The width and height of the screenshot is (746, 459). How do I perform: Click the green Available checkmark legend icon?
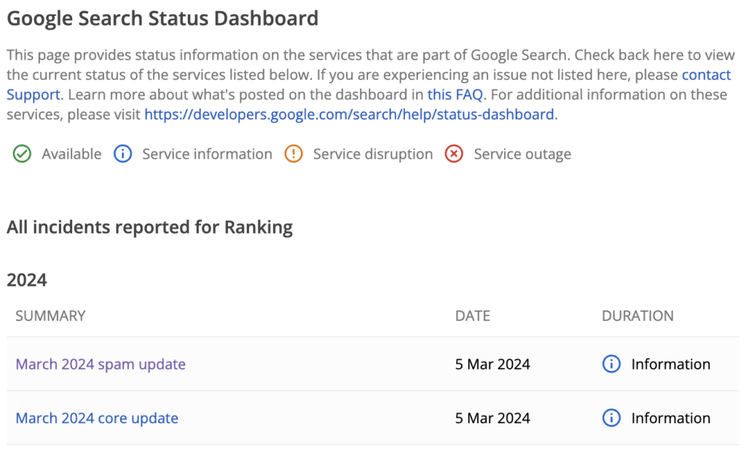pyautogui.click(x=23, y=154)
